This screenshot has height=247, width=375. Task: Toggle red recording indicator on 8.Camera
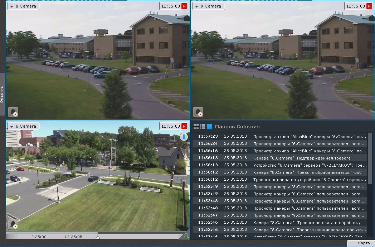click(x=184, y=6)
